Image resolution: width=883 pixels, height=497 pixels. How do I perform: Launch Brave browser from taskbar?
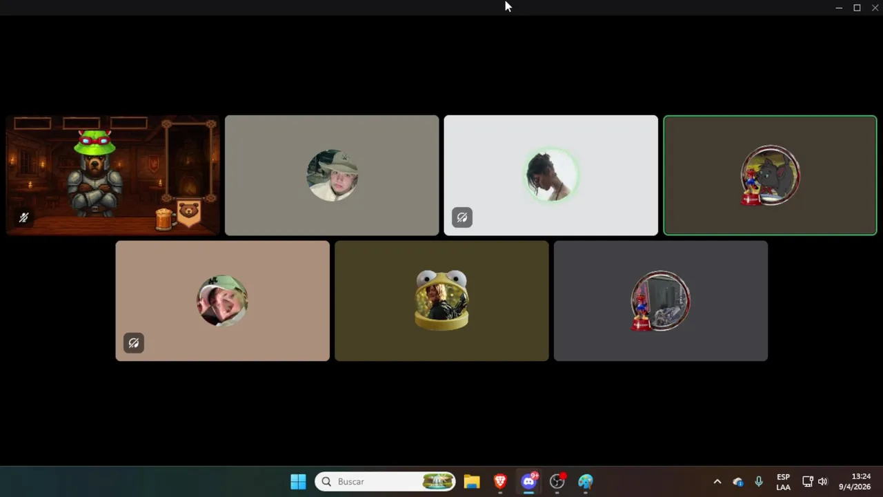pos(500,481)
